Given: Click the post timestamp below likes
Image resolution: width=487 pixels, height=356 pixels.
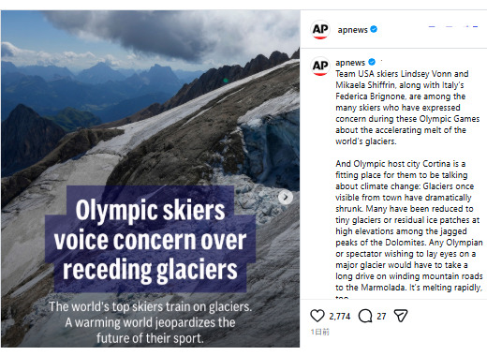Looking at the screenshot, I should [x=320, y=332].
